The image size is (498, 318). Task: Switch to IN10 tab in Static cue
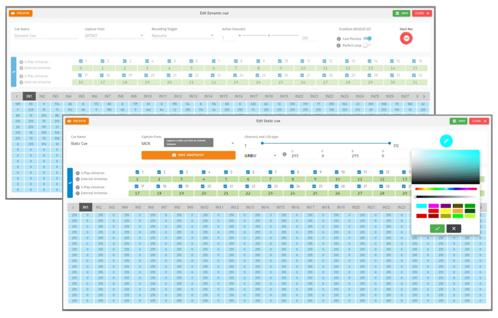tap(204, 207)
